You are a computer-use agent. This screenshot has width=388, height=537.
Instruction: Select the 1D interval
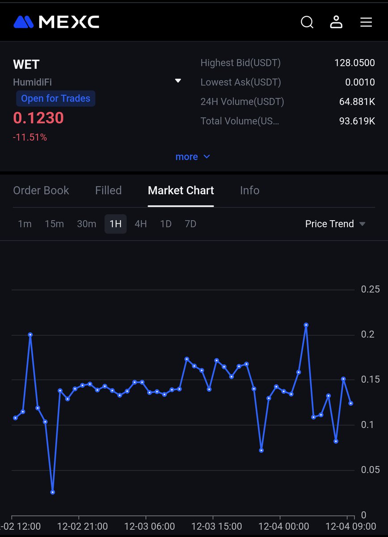(166, 224)
